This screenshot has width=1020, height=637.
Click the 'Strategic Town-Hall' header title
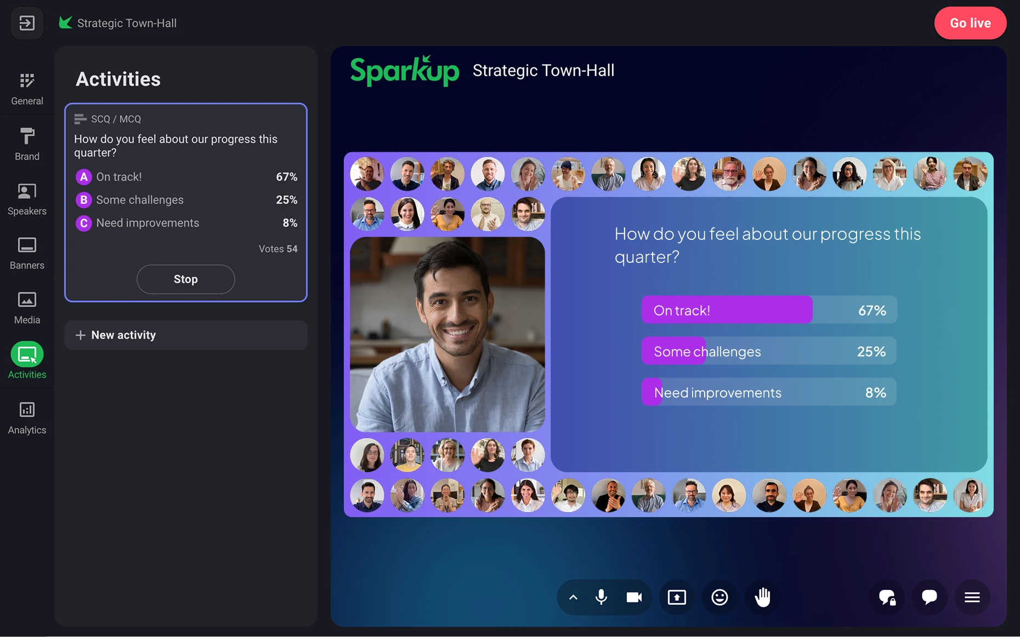coord(127,23)
